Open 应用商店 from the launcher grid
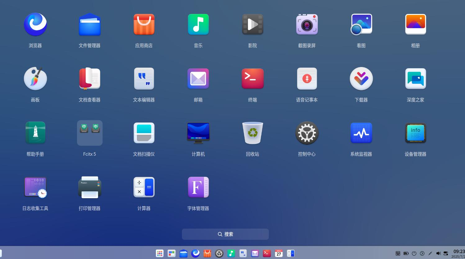This screenshot has height=259, width=465. [x=144, y=24]
